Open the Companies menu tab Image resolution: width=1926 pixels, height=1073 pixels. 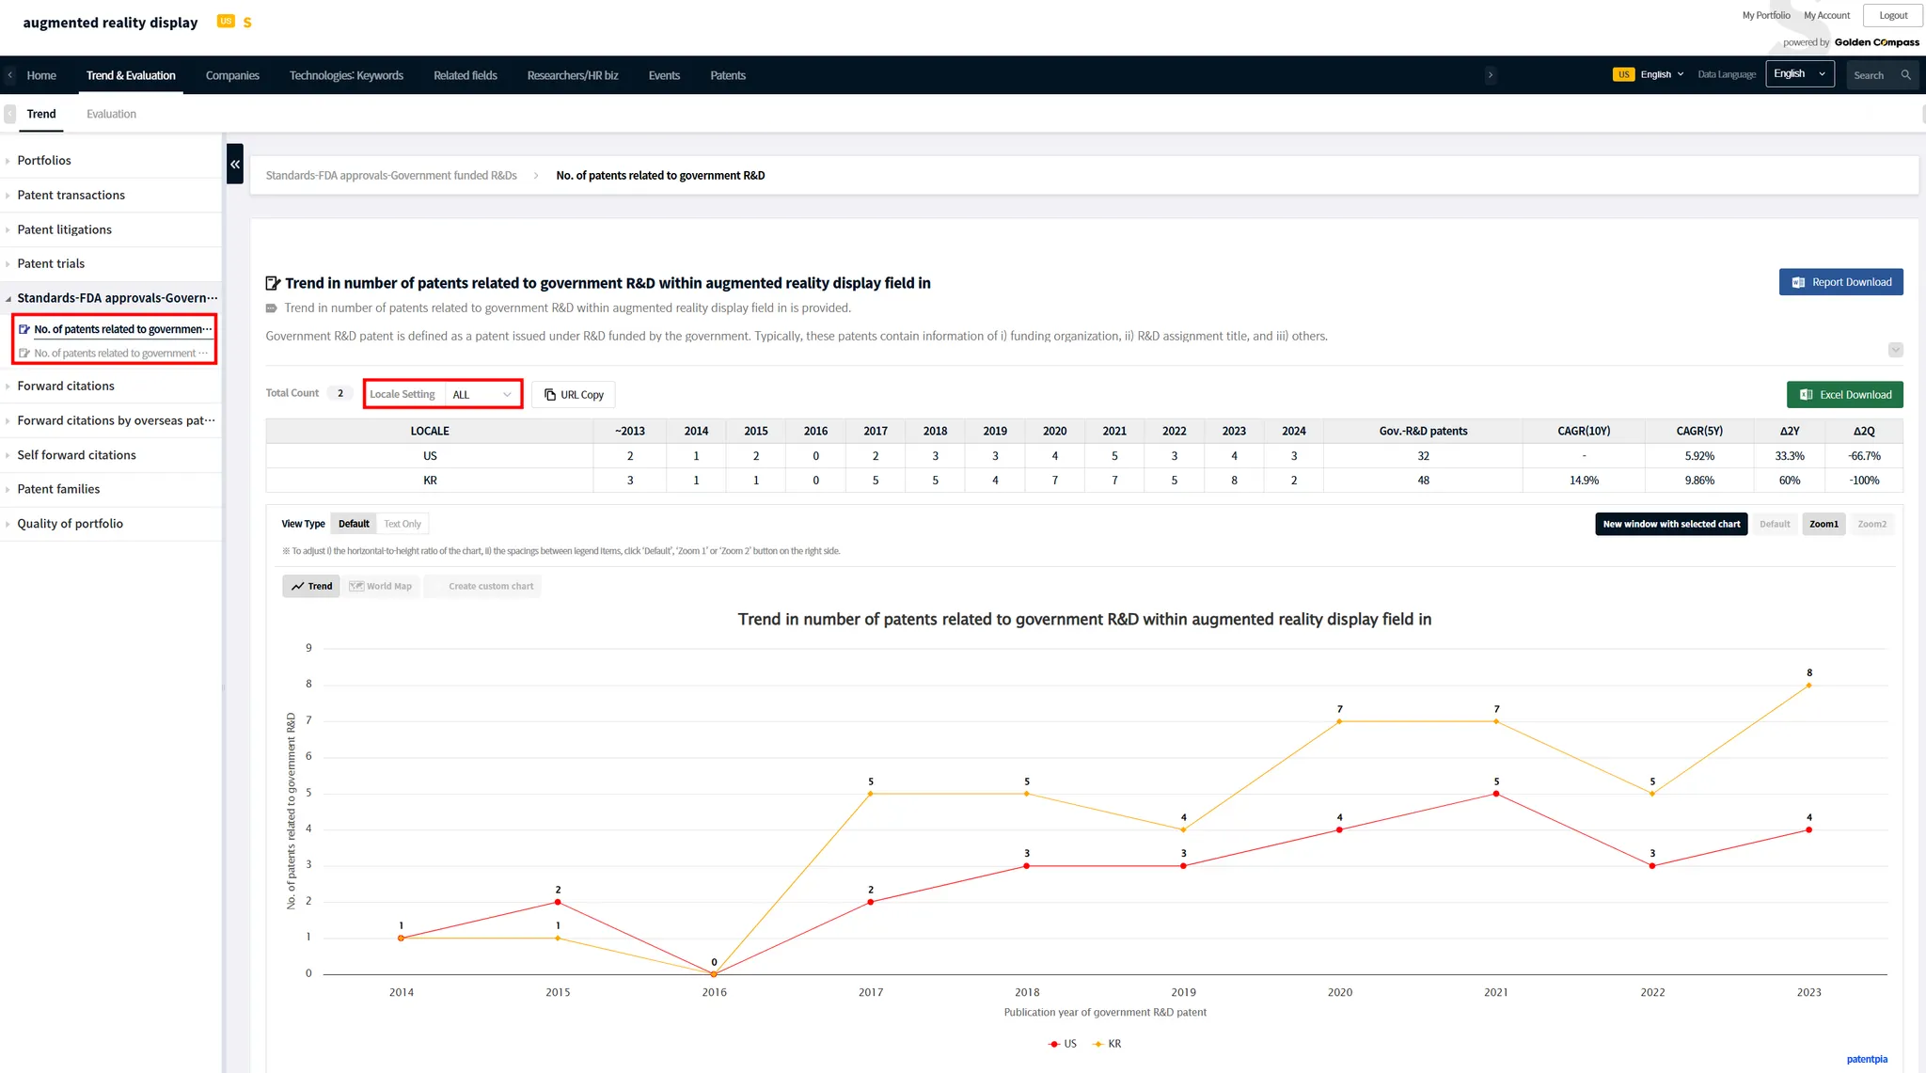click(232, 75)
